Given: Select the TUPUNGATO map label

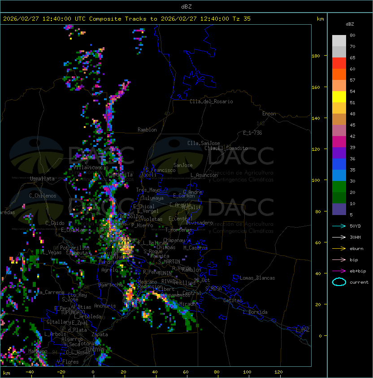Looking at the screenshot, I should (x=73, y=312).
